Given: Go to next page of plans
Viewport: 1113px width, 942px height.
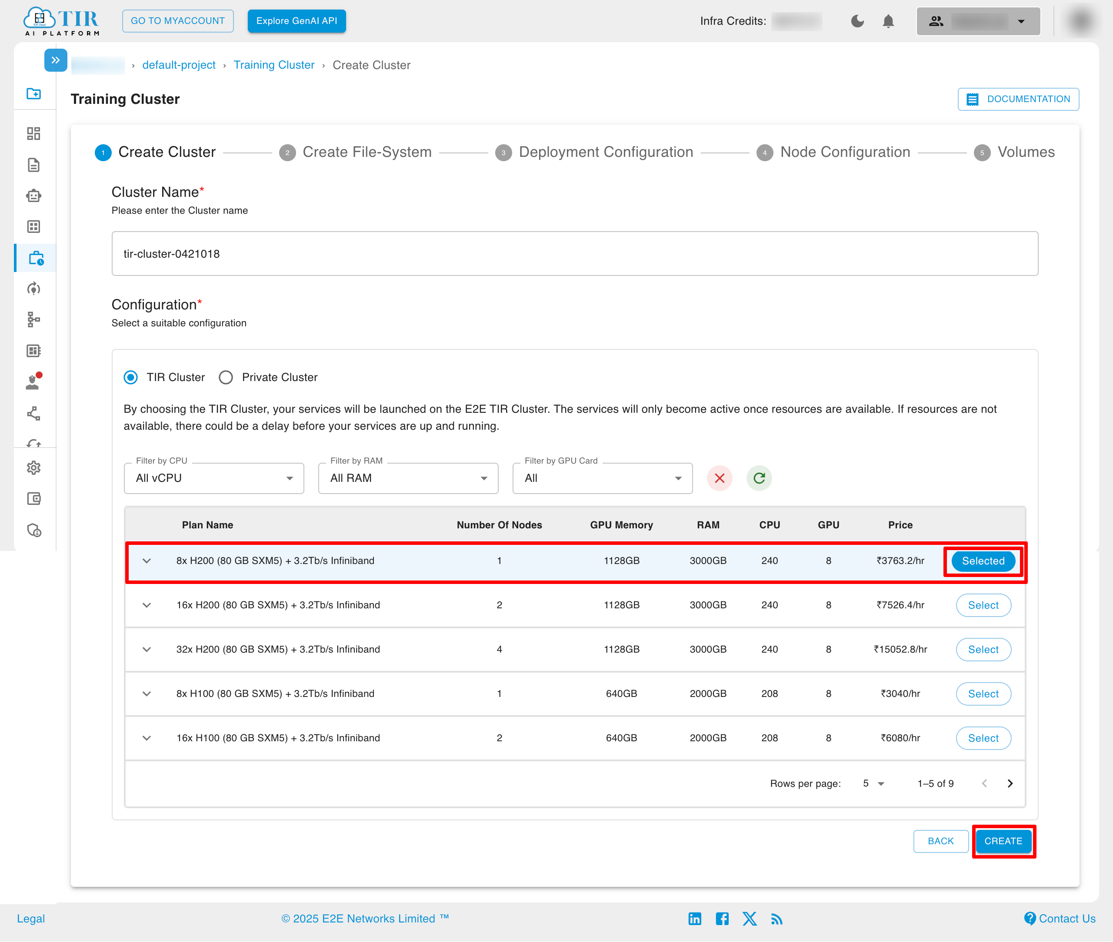Looking at the screenshot, I should (x=1010, y=783).
